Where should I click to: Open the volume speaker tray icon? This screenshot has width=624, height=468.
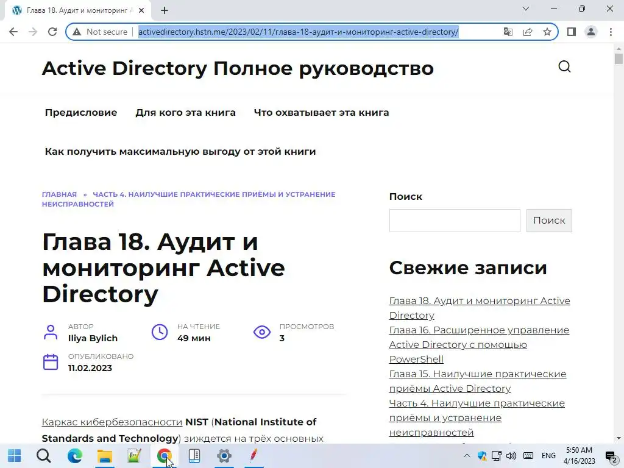511,456
